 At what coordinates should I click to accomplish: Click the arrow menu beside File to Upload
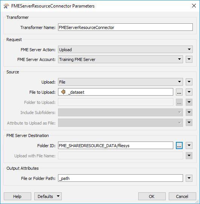tap(189, 92)
